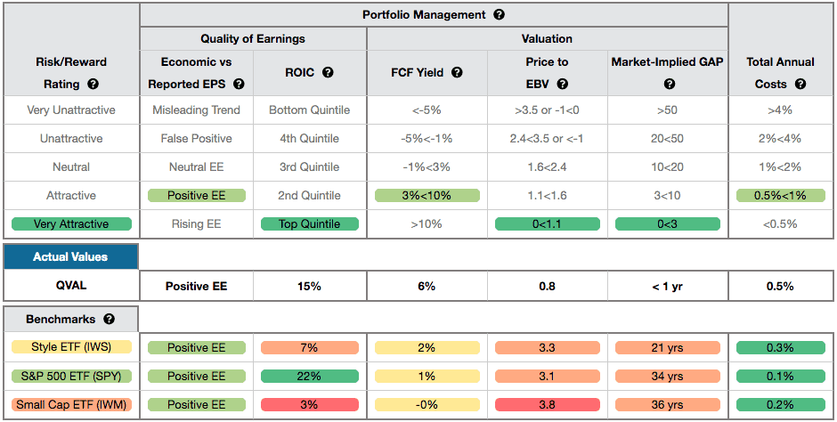Select the Actual Values header tab
The width and height of the screenshot is (837, 422).
pos(70,256)
